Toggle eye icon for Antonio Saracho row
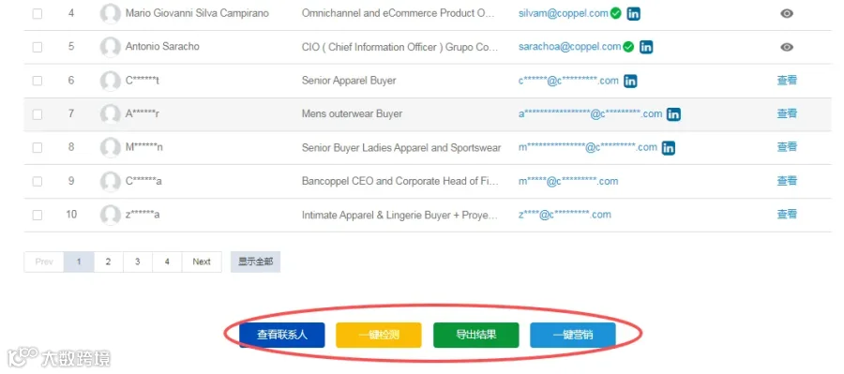Image resolution: width=844 pixels, height=374 pixels. 787,48
